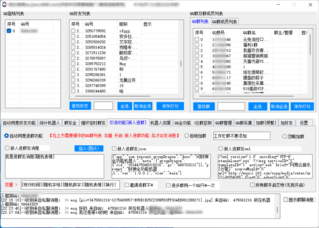Viewport: 319px width, 228px height.
Task: Open the 设置 tab
Action: coord(304,123)
